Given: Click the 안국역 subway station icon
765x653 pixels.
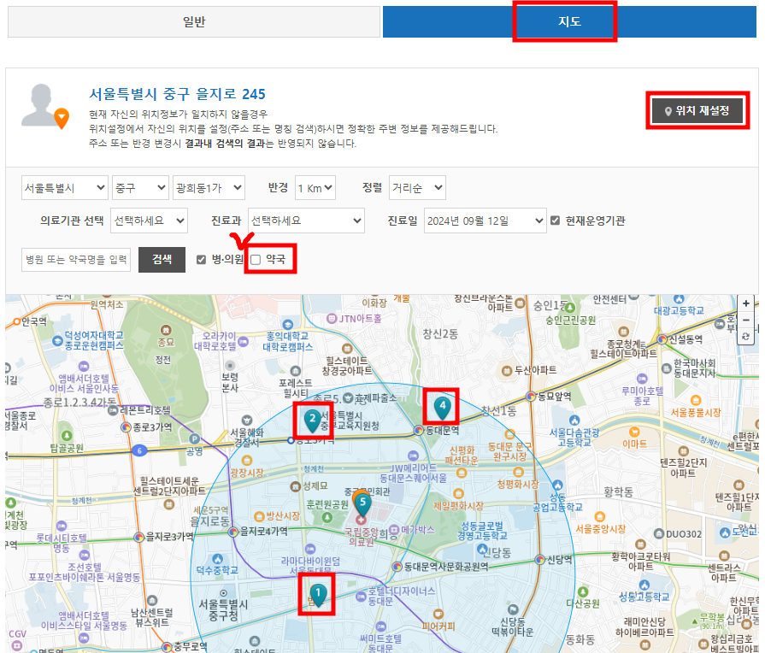Looking at the screenshot, I should [17, 321].
